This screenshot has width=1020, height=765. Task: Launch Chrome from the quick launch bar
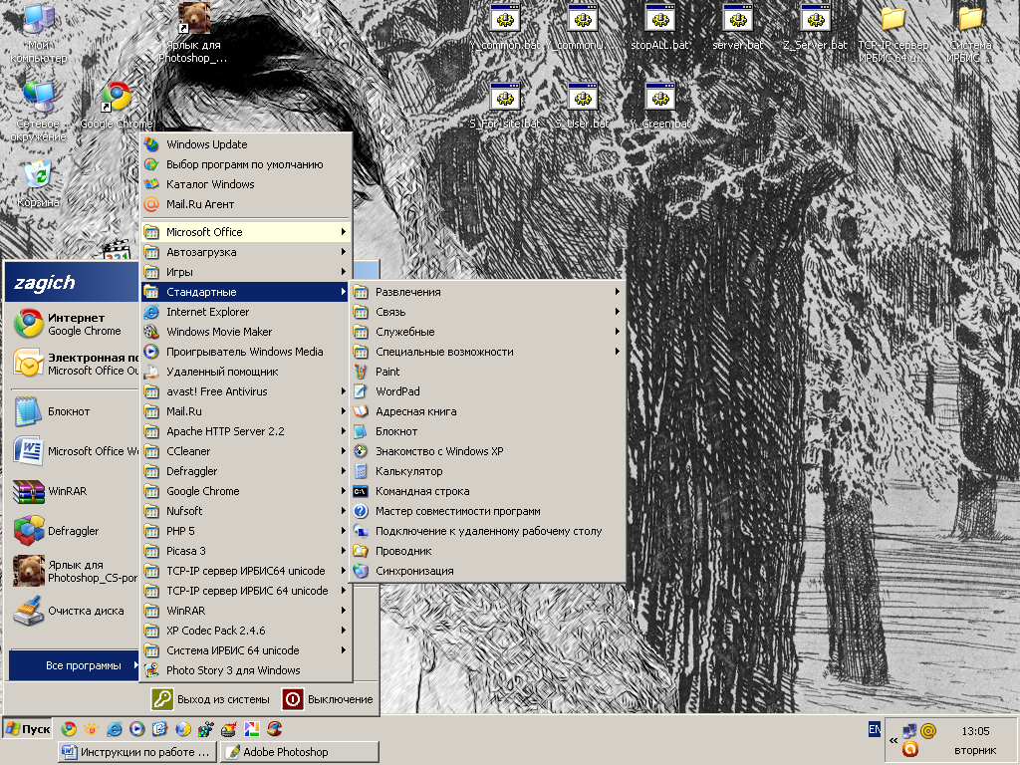pyautogui.click(x=69, y=729)
